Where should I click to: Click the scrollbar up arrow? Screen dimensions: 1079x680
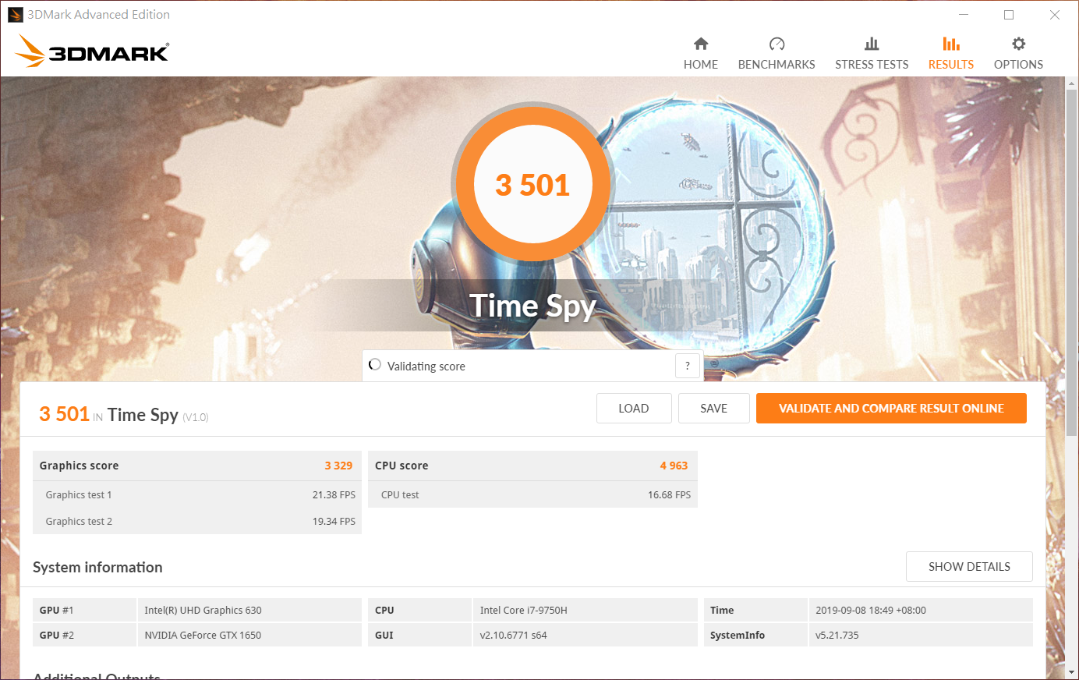1071,83
